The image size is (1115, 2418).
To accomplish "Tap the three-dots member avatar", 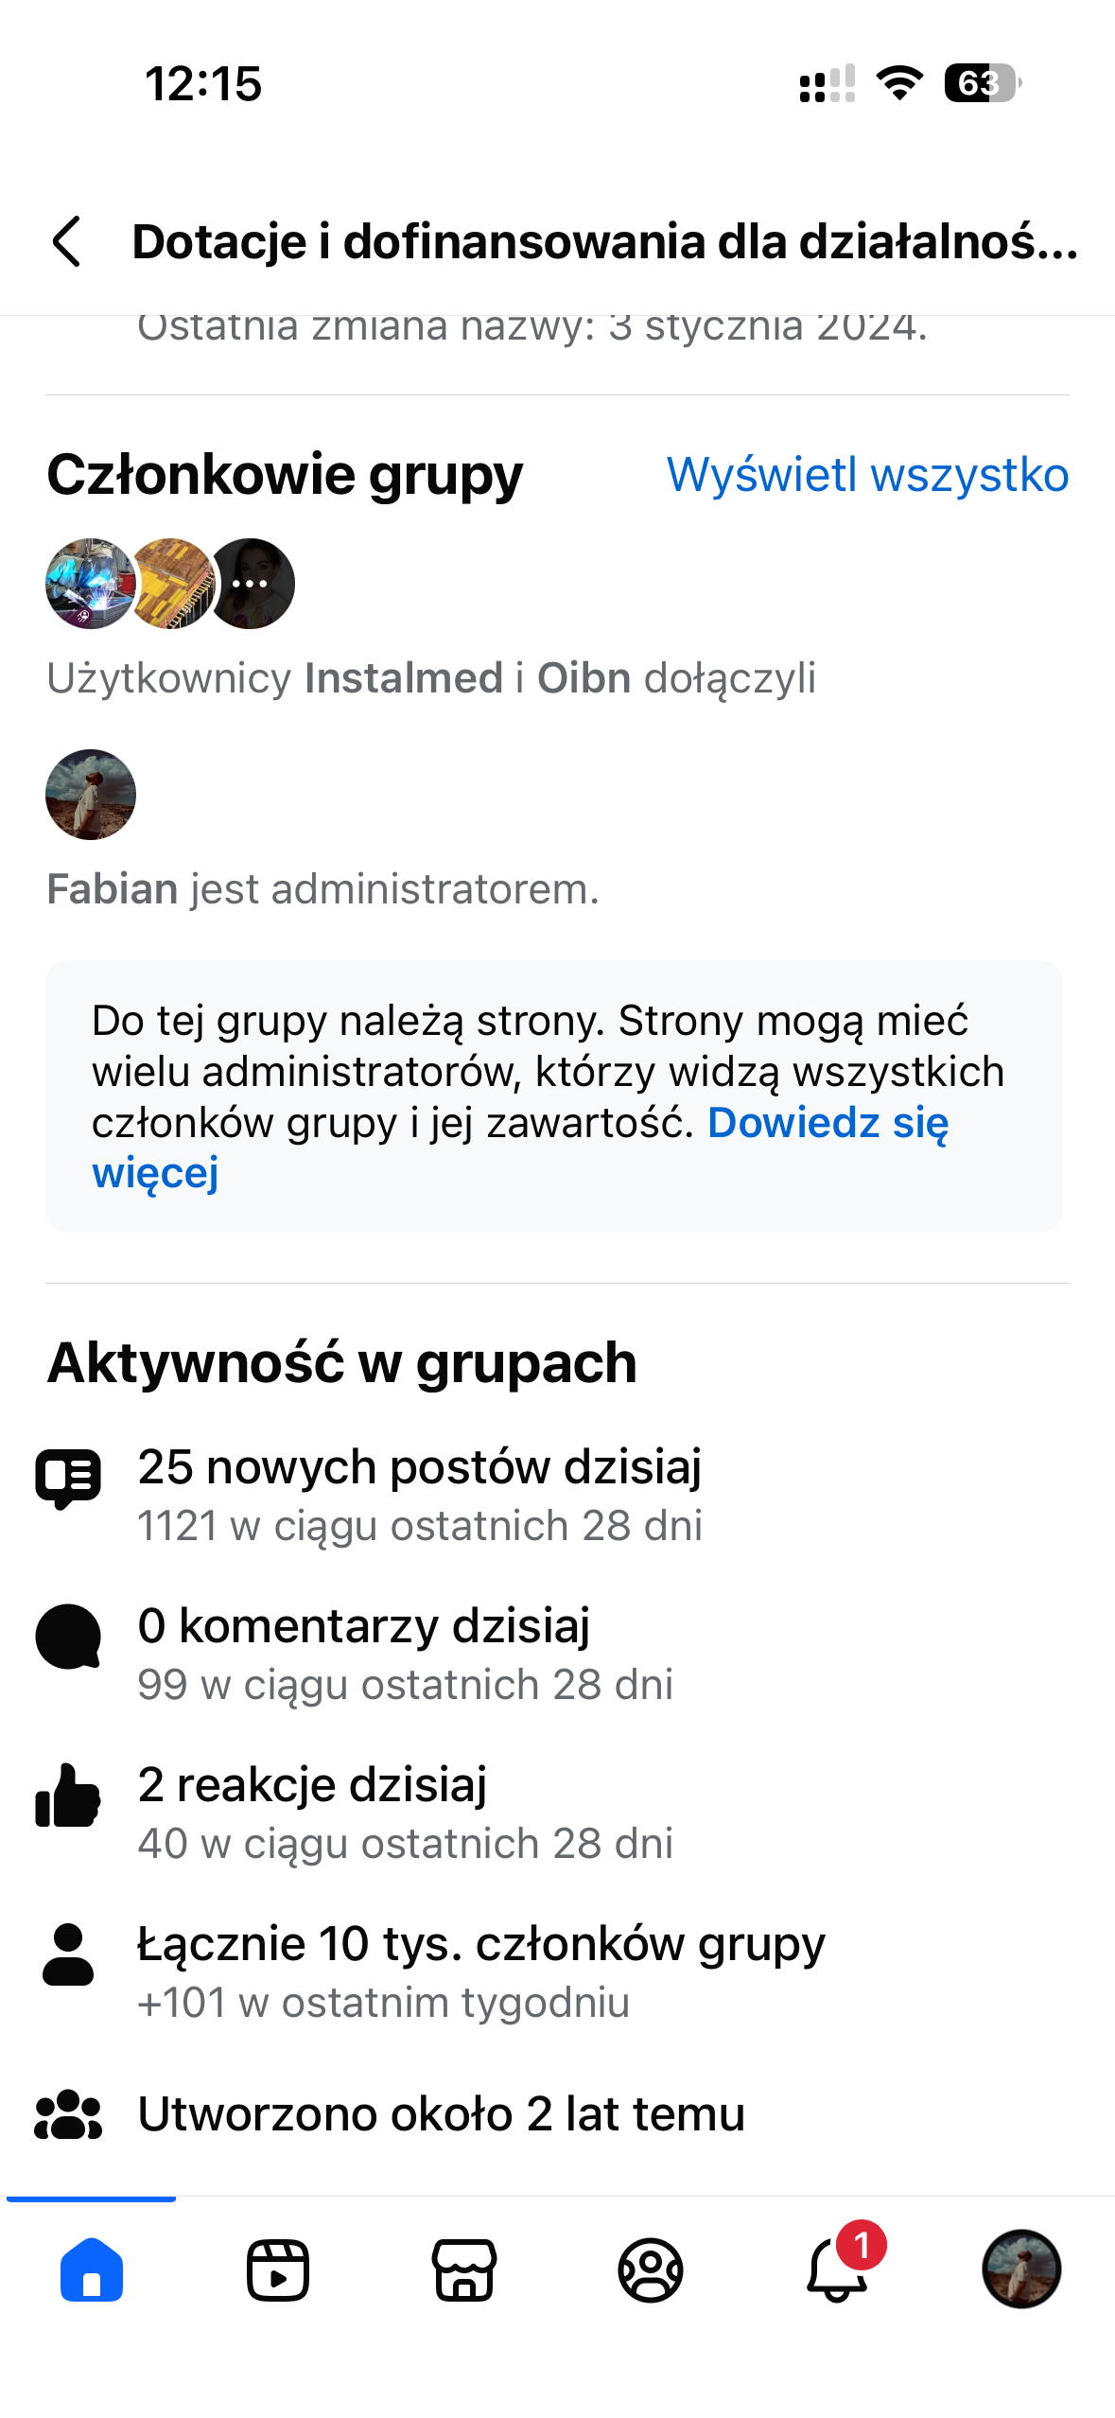I will tap(252, 584).
